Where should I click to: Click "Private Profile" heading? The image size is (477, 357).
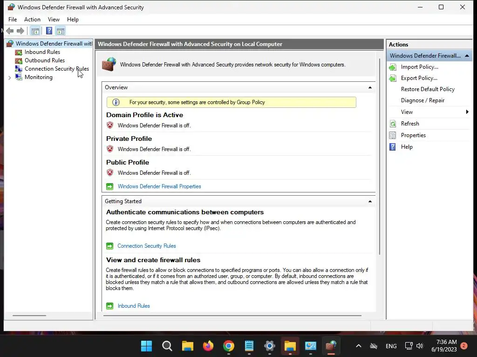tap(129, 139)
